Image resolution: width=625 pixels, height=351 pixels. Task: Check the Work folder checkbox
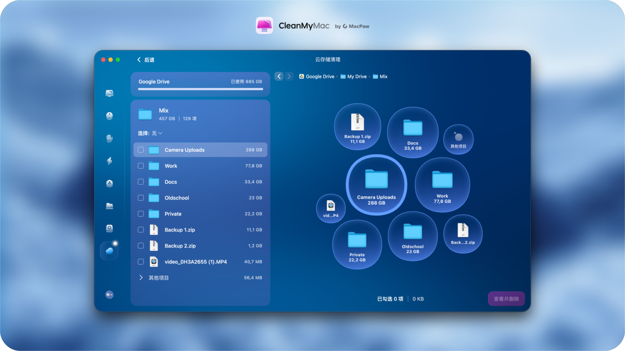[141, 166]
